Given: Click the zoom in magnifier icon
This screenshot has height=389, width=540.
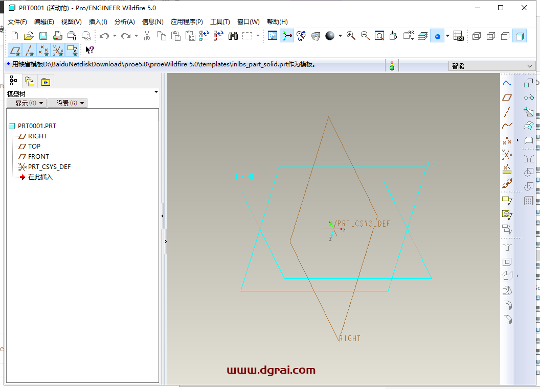Looking at the screenshot, I should click(x=351, y=36).
